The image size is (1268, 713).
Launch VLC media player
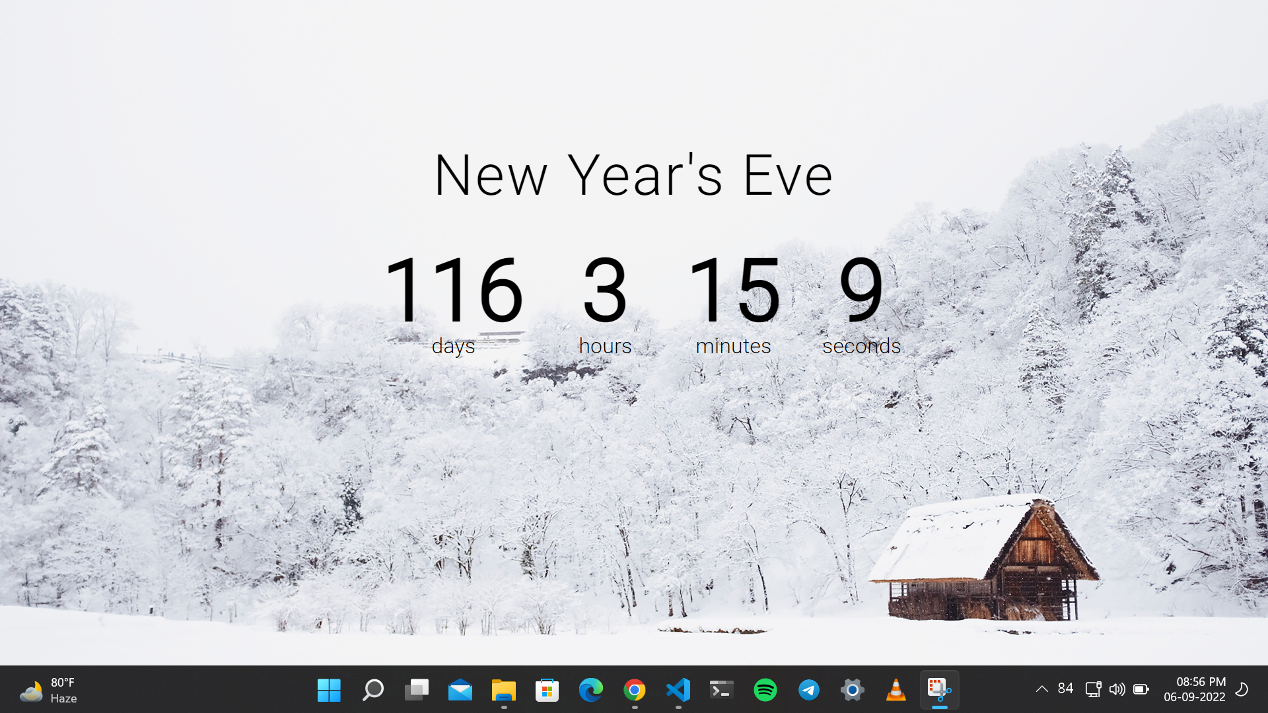tap(895, 691)
